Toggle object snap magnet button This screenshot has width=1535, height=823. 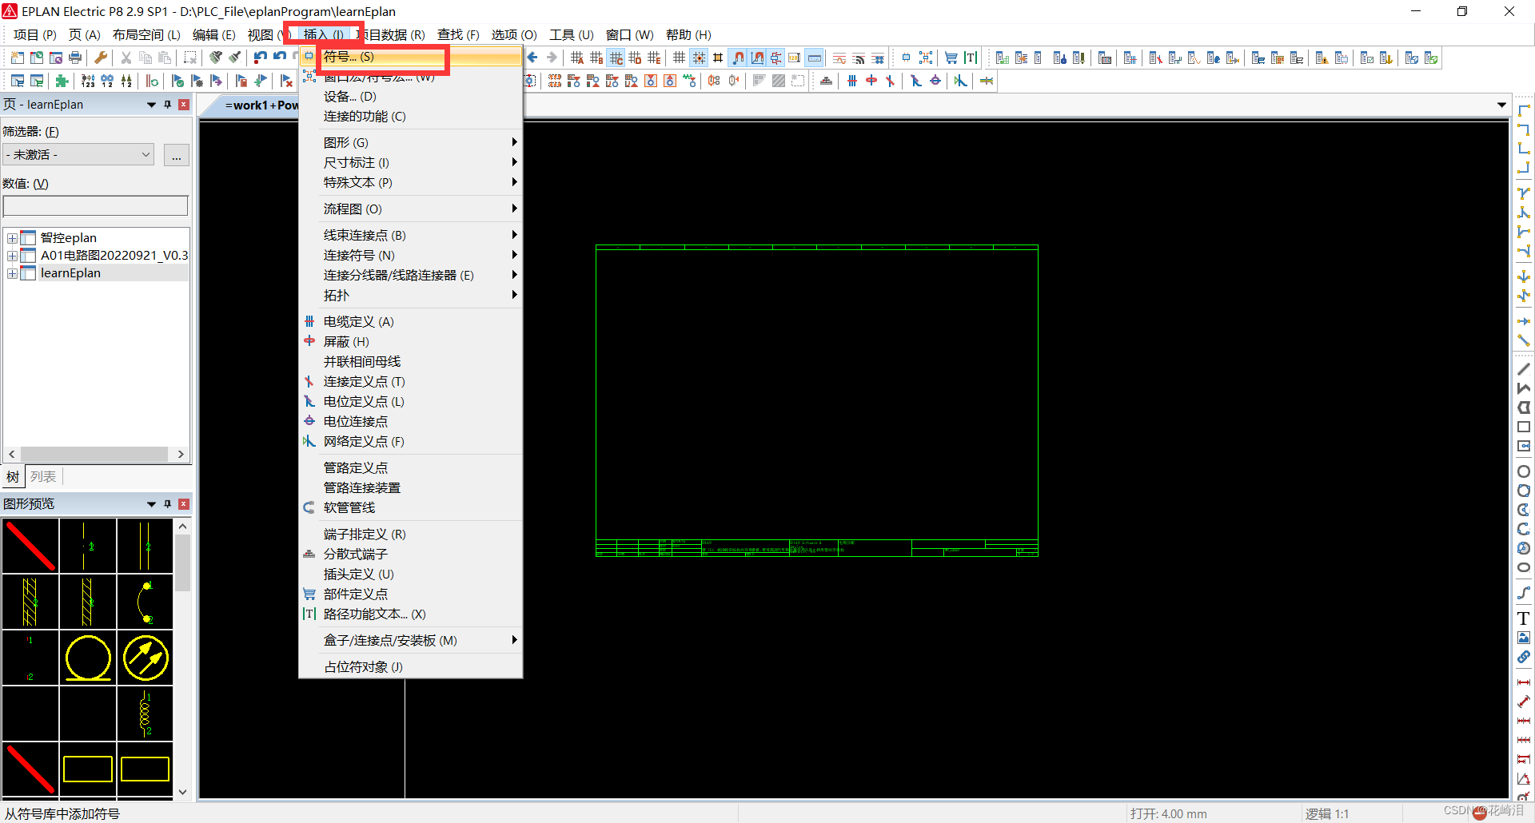coord(738,58)
